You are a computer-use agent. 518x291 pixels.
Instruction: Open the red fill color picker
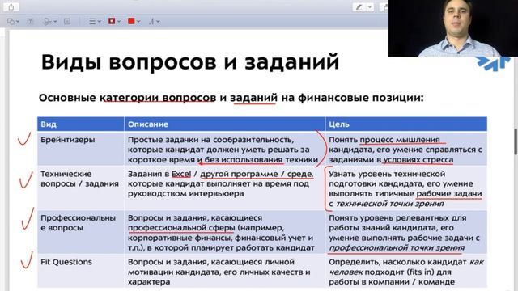pos(134,21)
